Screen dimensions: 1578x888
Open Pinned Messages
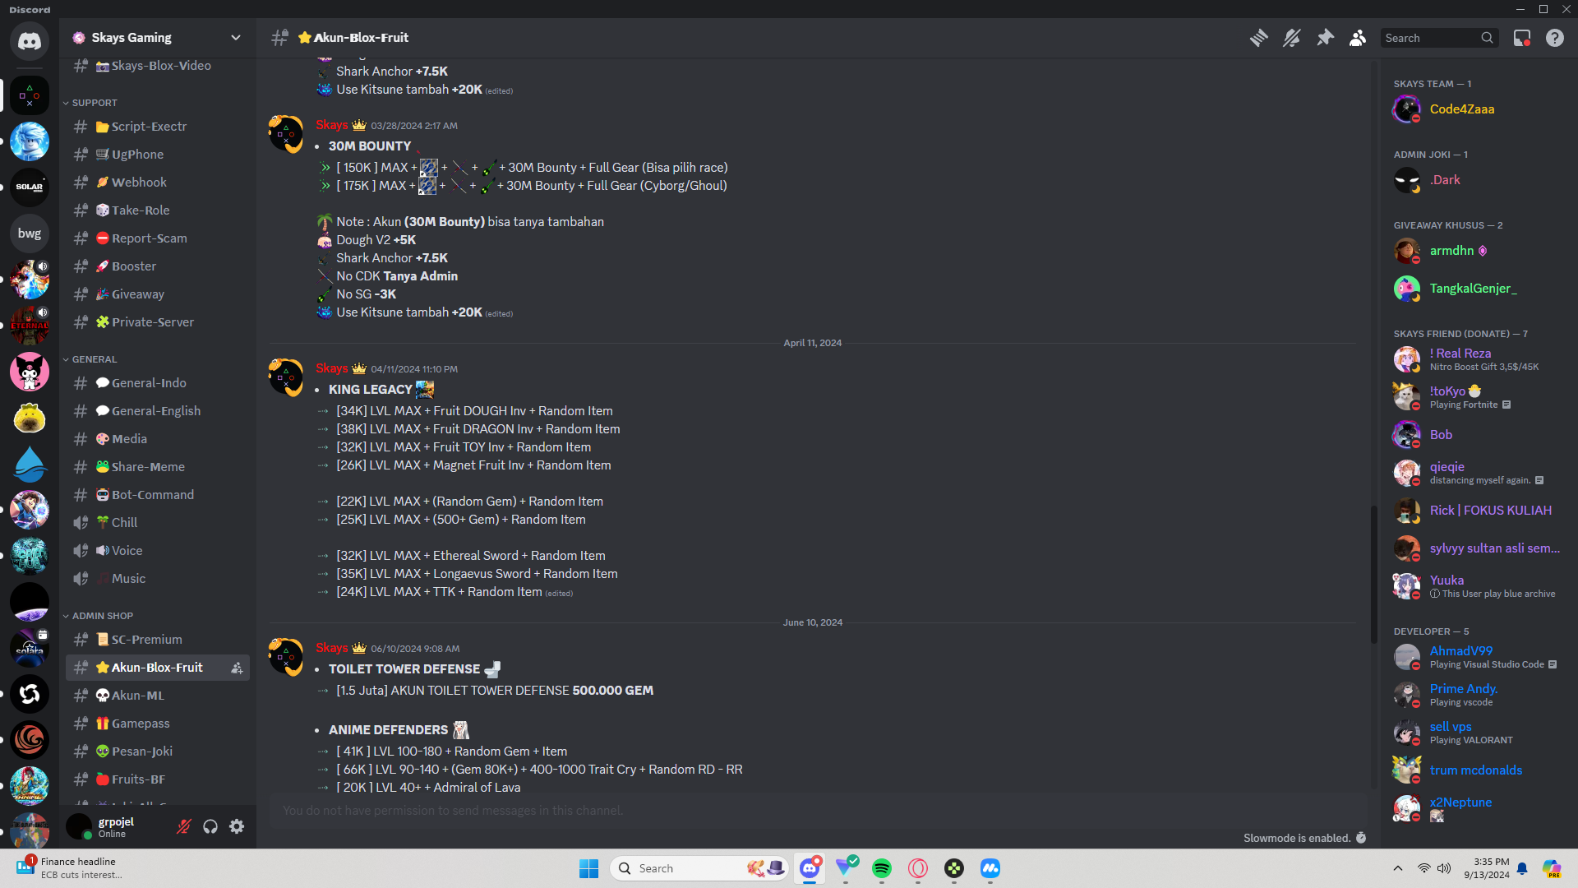coord(1325,38)
